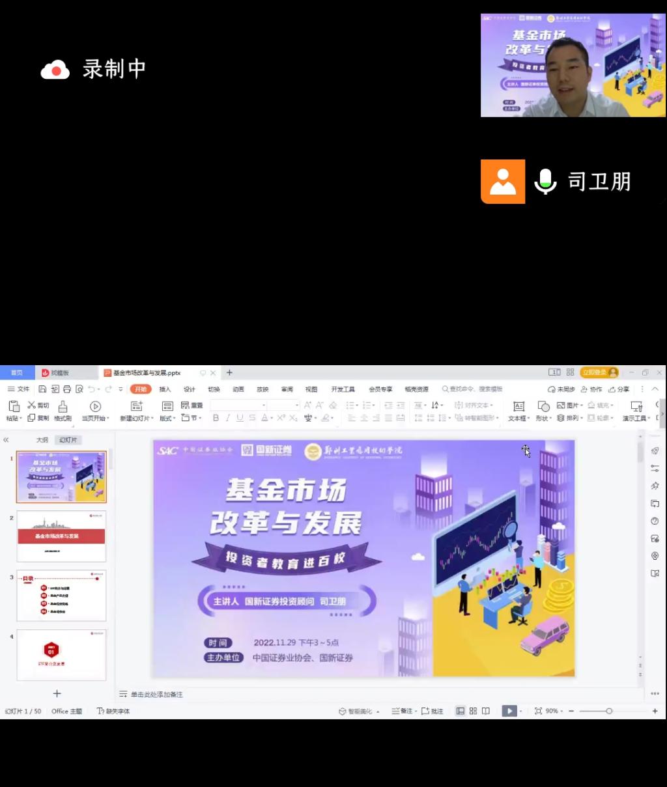Click the zoom slider in status bar

(608, 711)
